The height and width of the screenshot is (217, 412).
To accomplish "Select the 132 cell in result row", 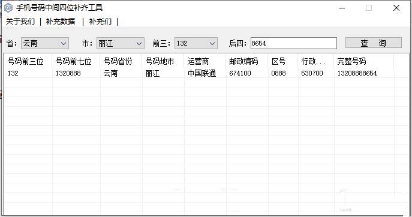I will (13, 73).
